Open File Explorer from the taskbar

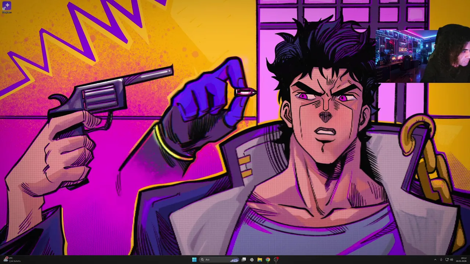[x=260, y=260]
